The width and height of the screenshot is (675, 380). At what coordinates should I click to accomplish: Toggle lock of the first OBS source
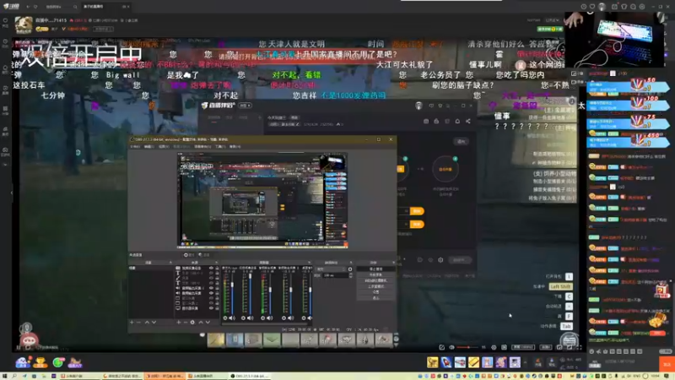tap(217, 268)
